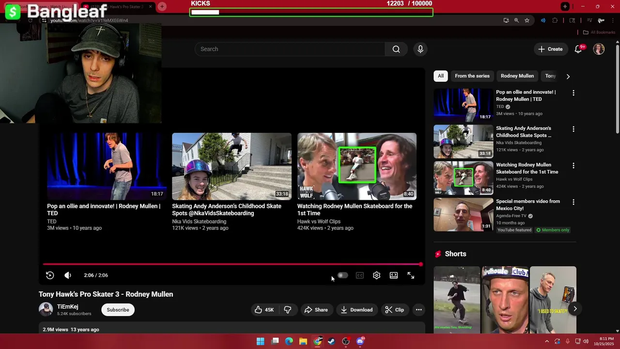Share the video
Image resolution: width=620 pixels, height=349 pixels.
pyautogui.click(x=316, y=310)
